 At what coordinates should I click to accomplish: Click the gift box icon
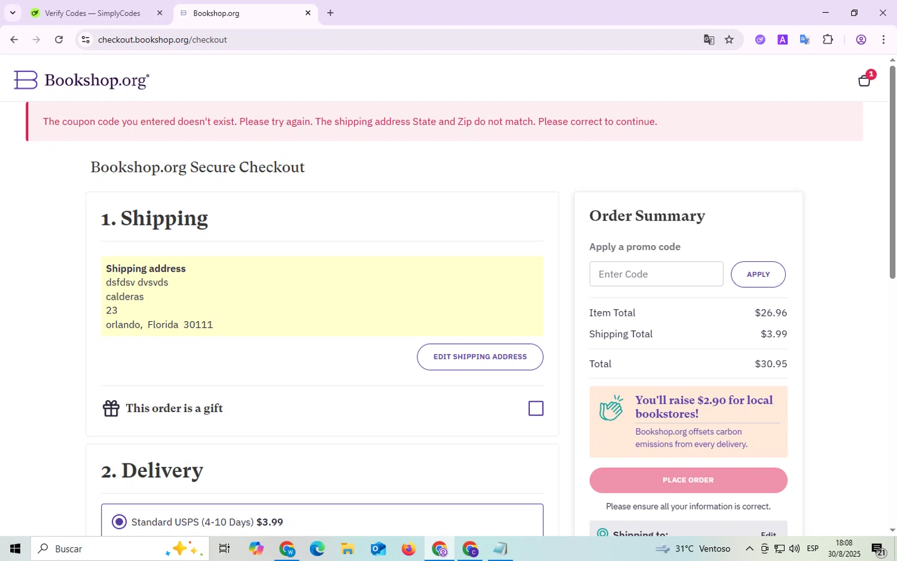[111, 408]
